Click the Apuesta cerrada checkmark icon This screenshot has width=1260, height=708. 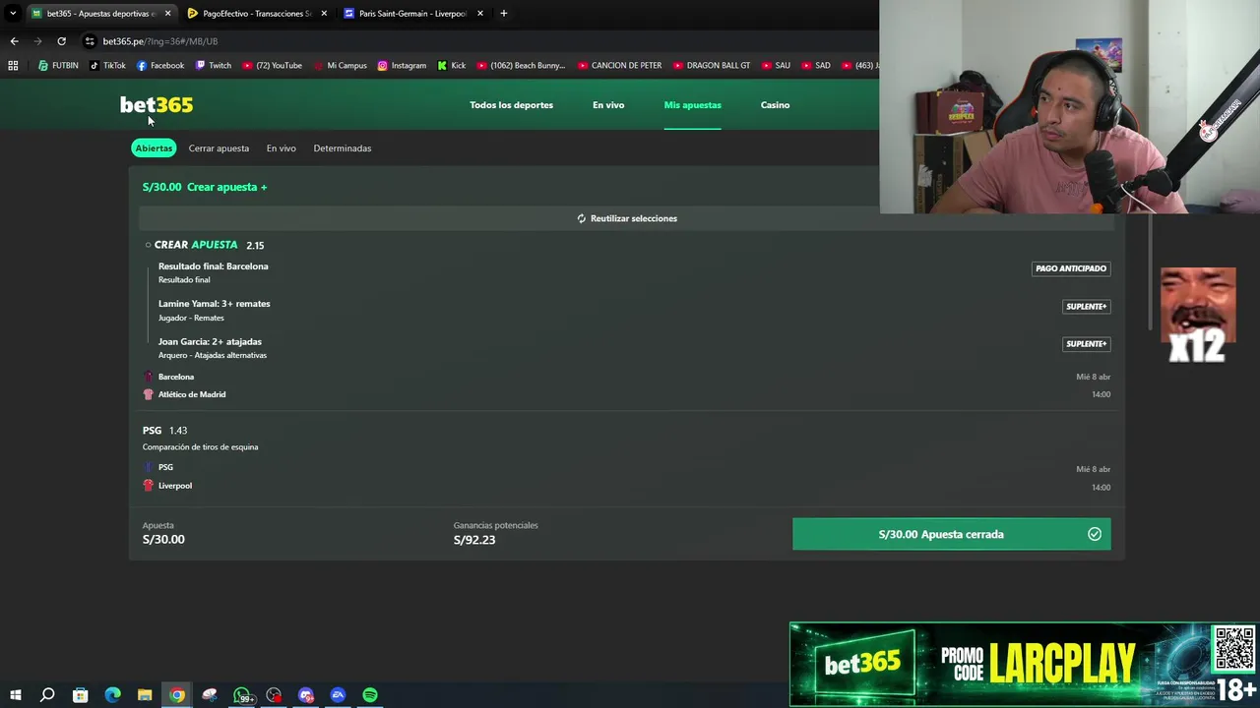[x=1095, y=534]
